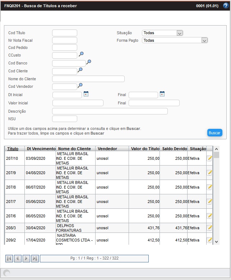Open the Cod Banco lookup magnifier
The image size is (231, 280).
tap(88, 62)
